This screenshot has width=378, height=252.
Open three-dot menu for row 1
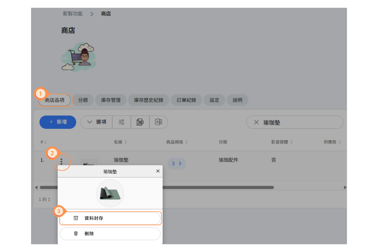61,162
